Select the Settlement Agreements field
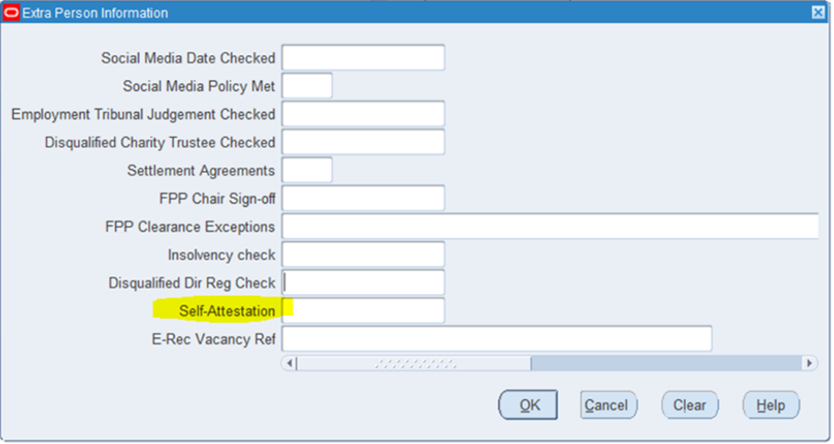Screen dimensions: 834x444 (x=307, y=170)
